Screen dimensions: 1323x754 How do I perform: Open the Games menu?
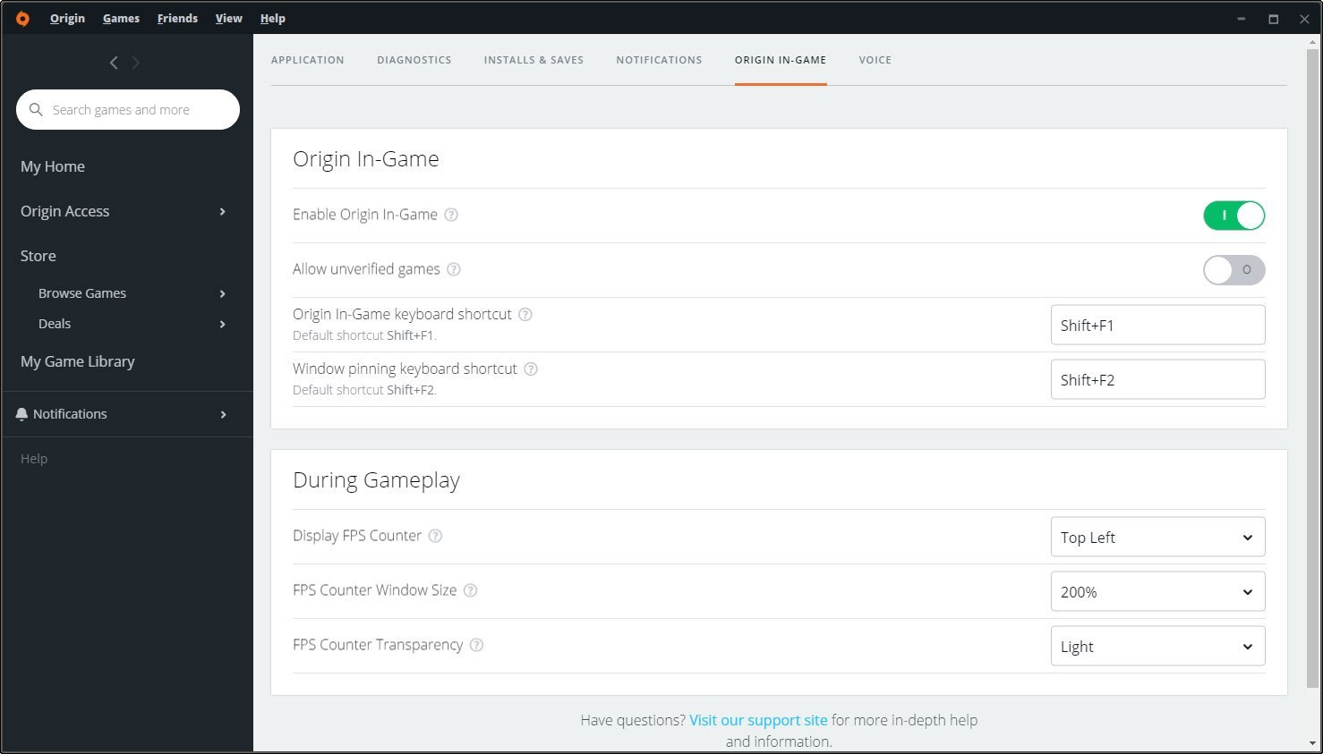point(121,18)
